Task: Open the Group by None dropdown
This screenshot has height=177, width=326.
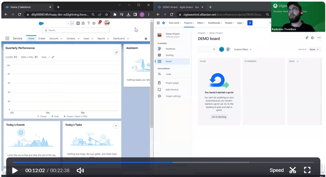Action: tap(314, 49)
